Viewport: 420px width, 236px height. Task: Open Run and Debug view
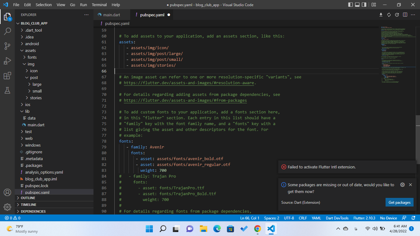click(x=7, y=61)
